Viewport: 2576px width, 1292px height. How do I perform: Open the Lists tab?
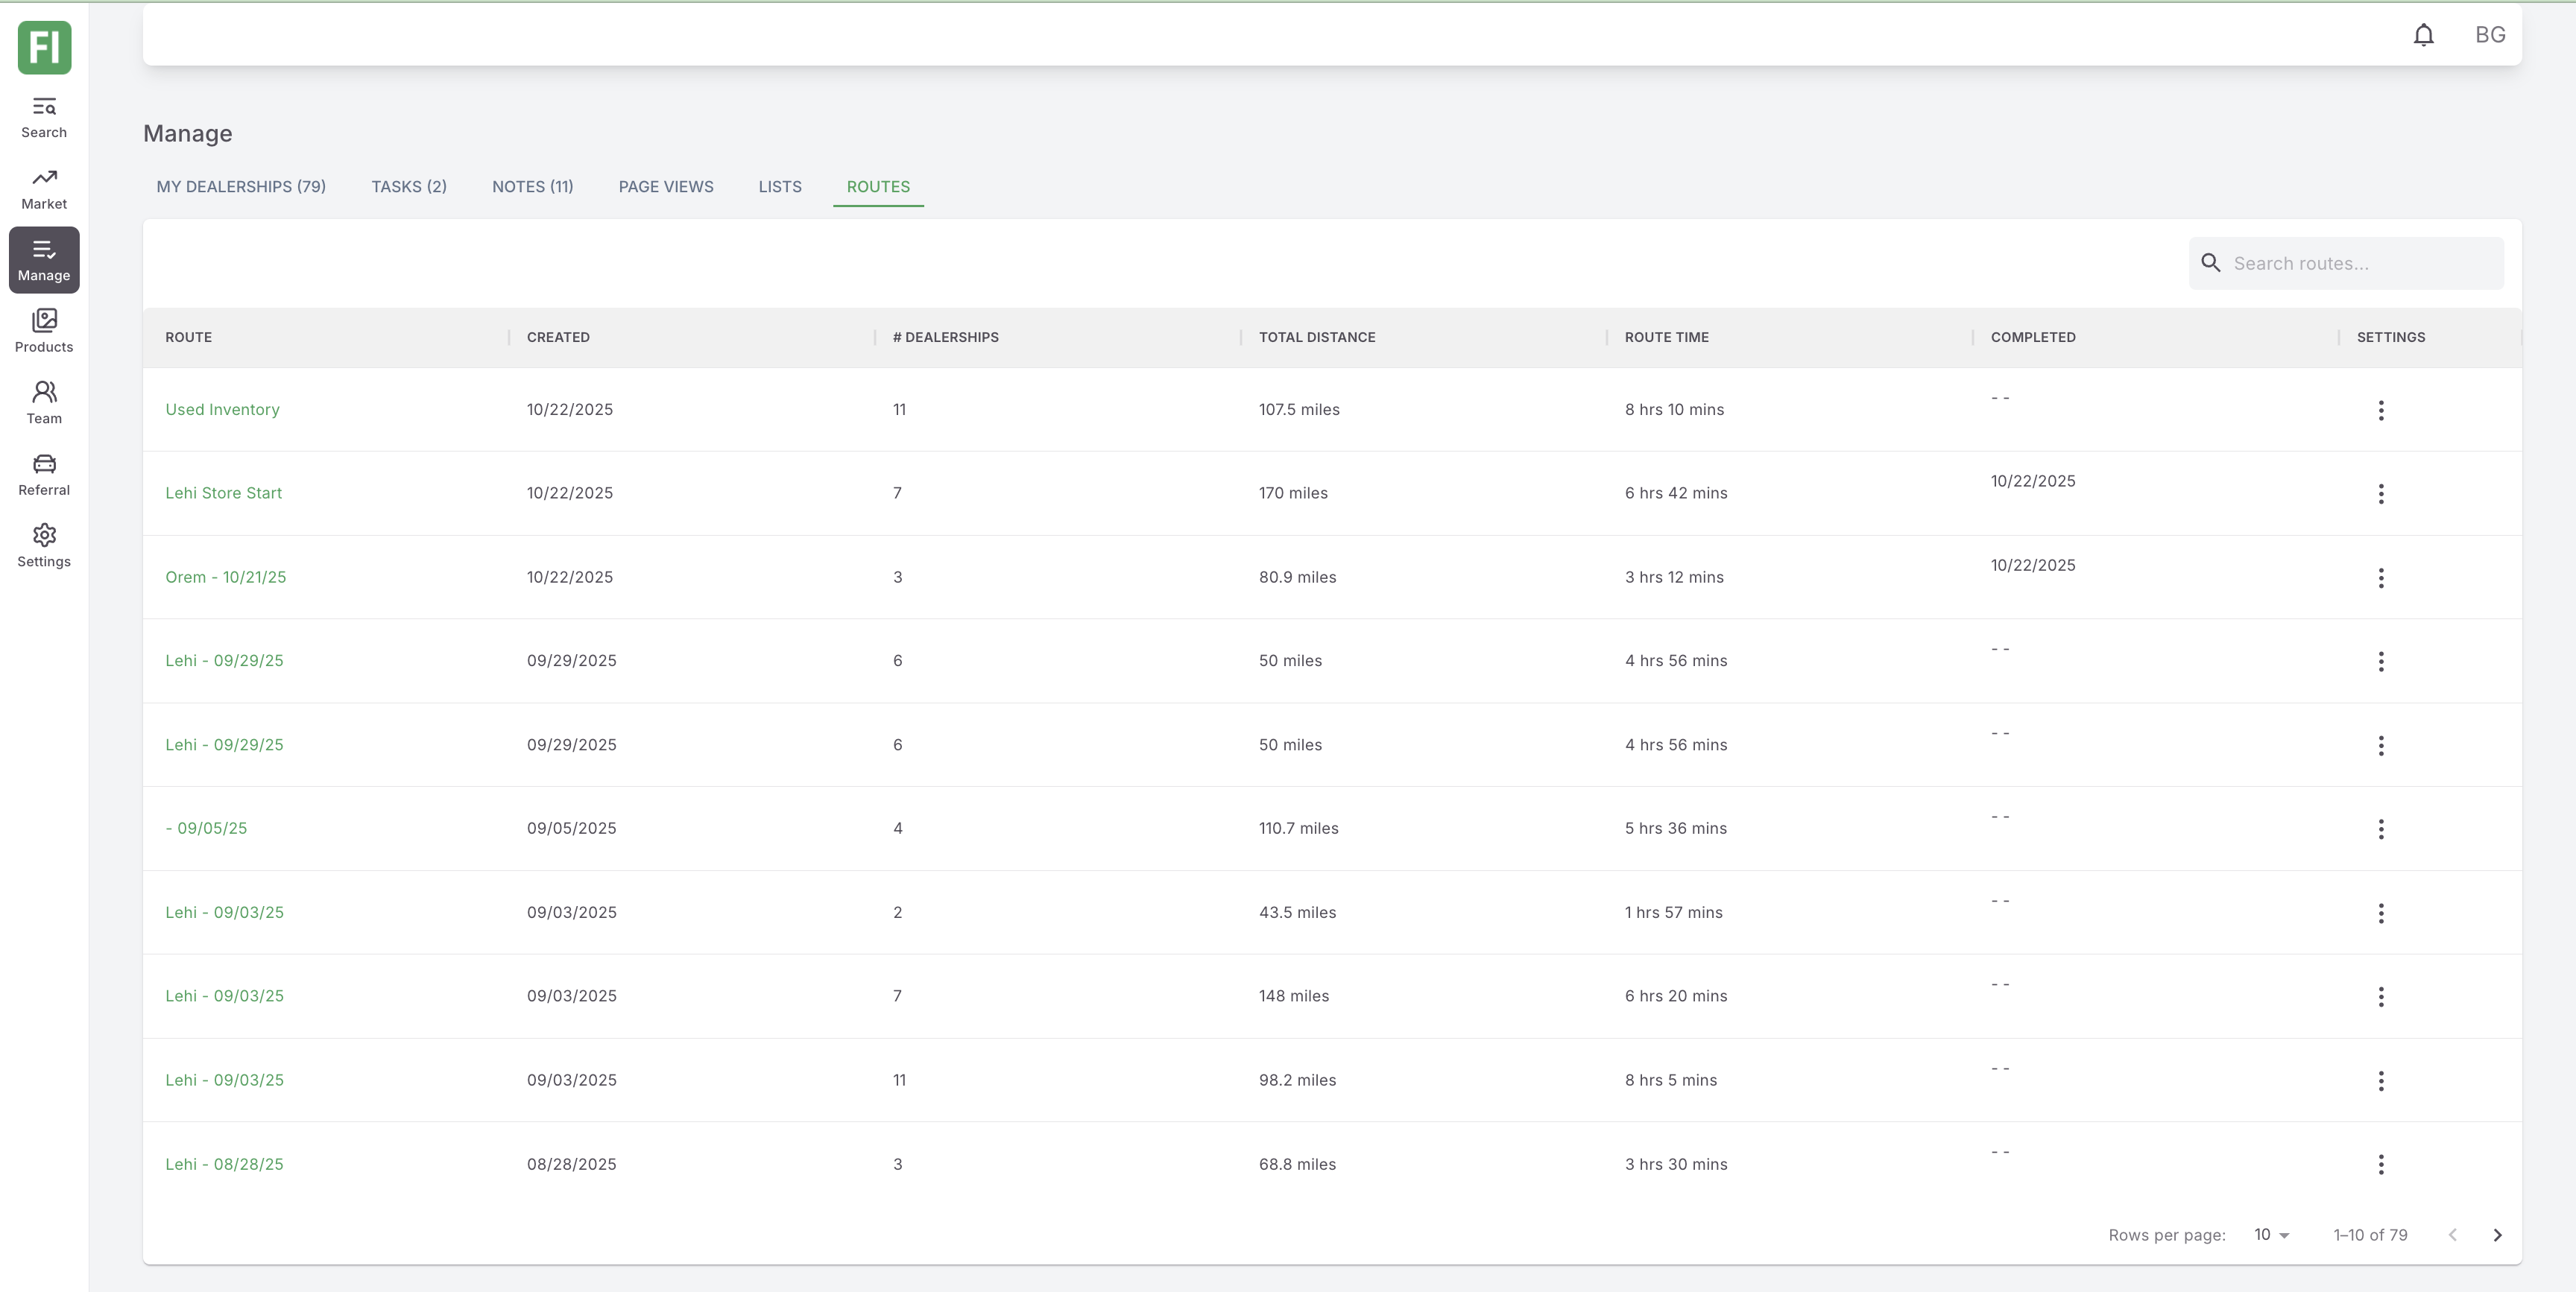click(x=779, y=187)
